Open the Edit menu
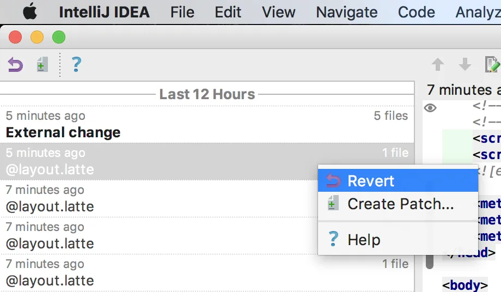Image resolution: width=501 pixels, height=292 pixels. [x=228, y=12]
